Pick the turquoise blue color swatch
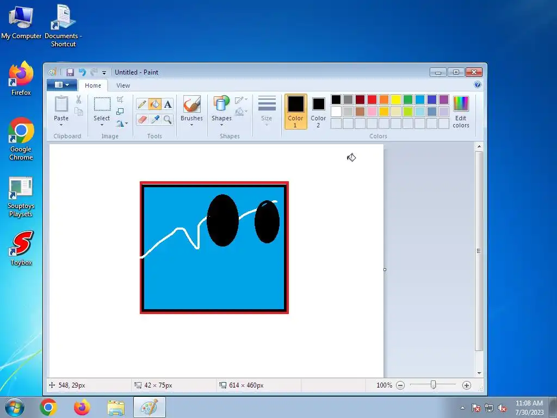557x418 pixels. 420,100
